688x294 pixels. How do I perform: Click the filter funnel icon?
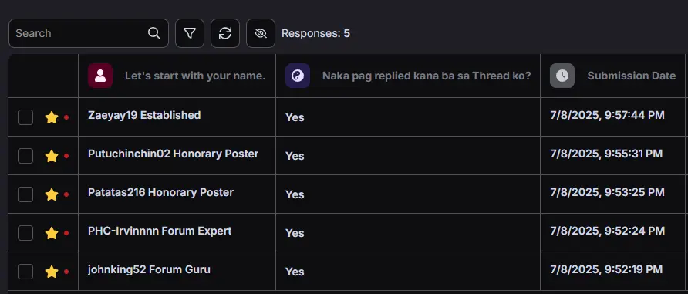[190, 33]
